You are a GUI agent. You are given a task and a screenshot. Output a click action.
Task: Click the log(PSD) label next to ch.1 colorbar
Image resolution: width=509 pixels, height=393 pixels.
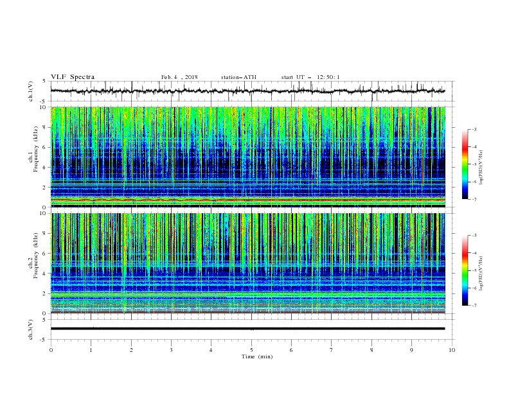click(481, 168)
